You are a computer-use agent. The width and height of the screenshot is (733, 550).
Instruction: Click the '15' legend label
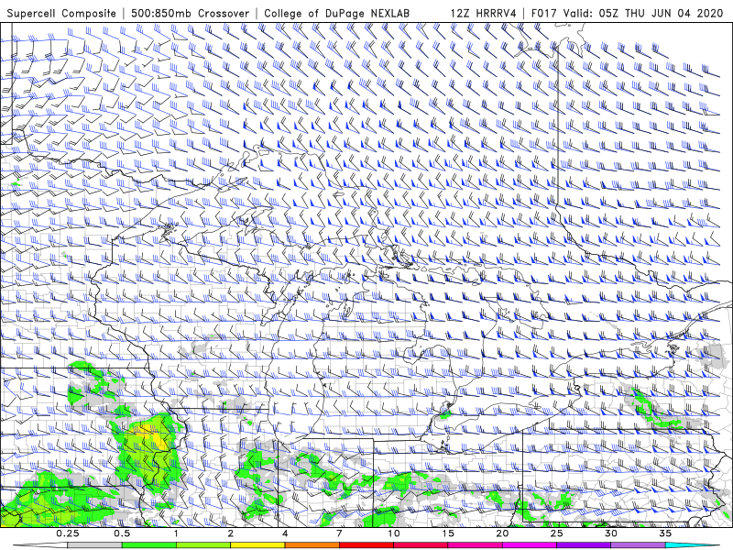pyautogui.click(x=448, y=533)
